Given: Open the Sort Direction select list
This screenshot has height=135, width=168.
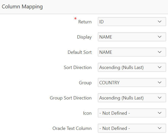Looking at the screenshot, I should point(127,68).
